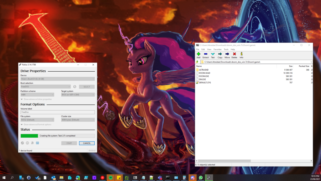321x181 pixels.
Task: Select the ULTRASND folder in 7-Zip
Action: pos(203,70)
